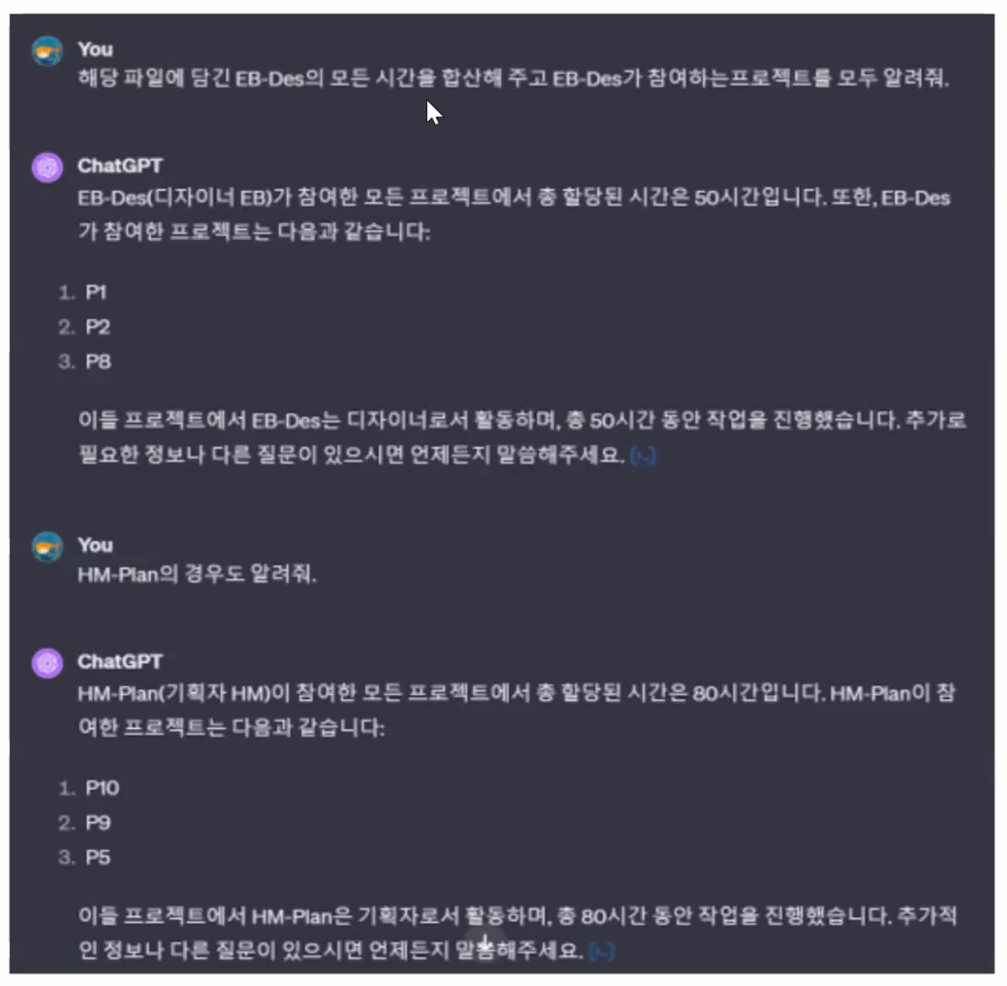Click the user message asking to sum EB-Des hours
This screenshot has width=1007, height=986.
[x=513, y=78]
